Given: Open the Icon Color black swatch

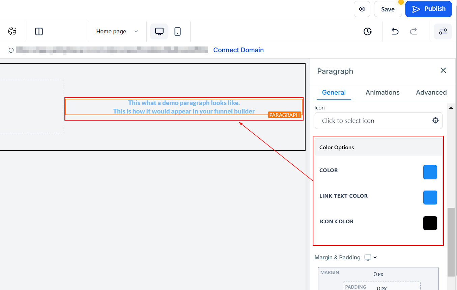Looking at the screenshot, I should (430, 223).
